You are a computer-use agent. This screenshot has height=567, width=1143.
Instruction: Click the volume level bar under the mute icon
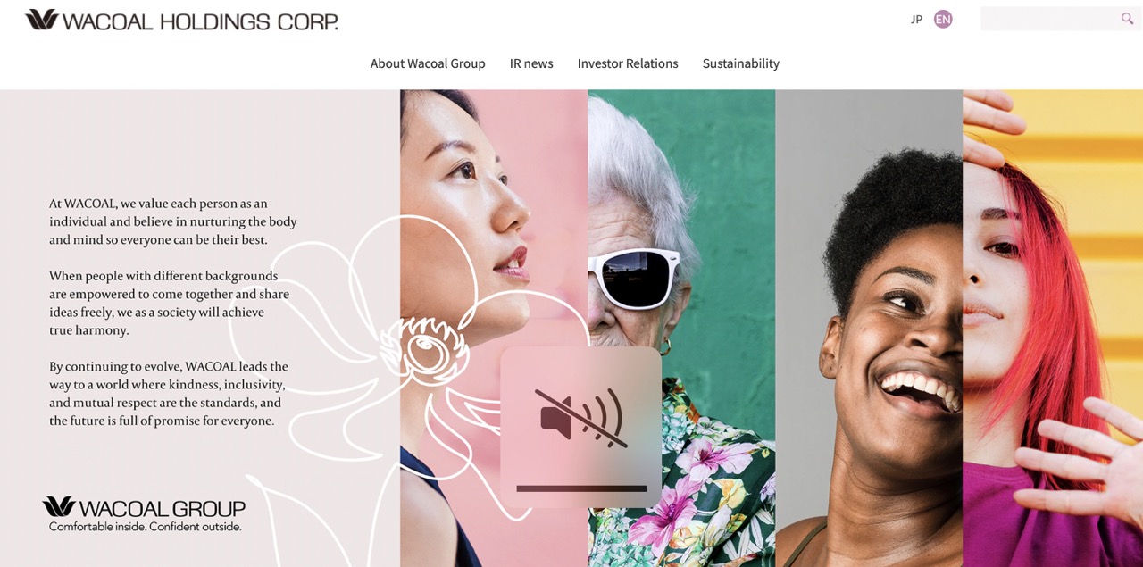click(x=581, y=488)
